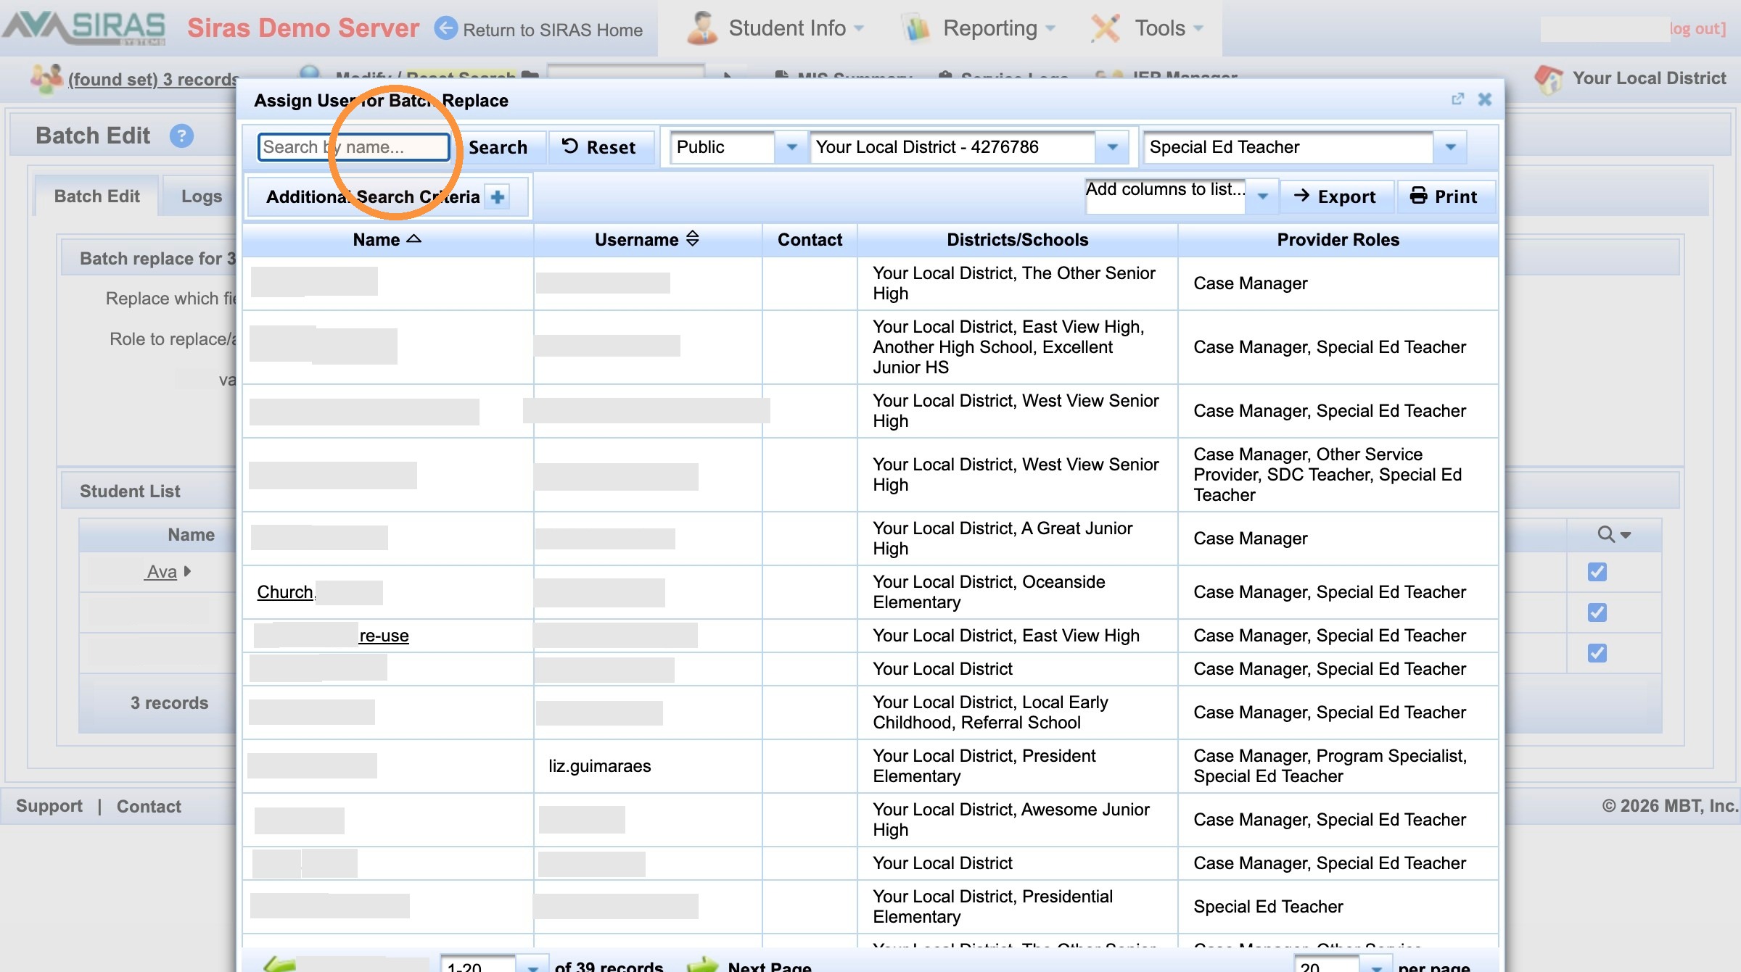Click Return to SIRAS Home link

[553, 30]
